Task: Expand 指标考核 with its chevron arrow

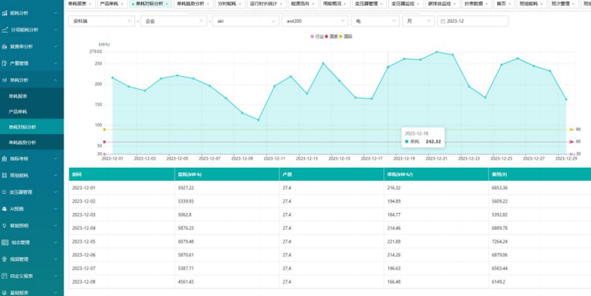Action: pyautogui.click(x=55, y=159)
